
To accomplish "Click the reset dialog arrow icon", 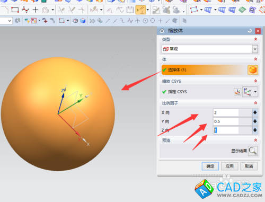I will pos(250,31).
